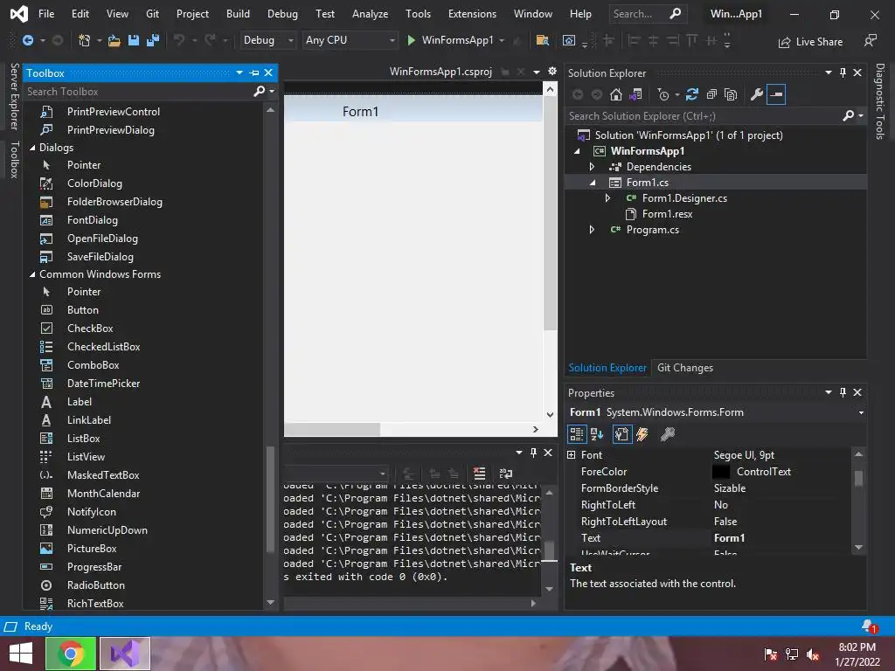Start debugging with the green play arrow
The width and height of the screenshot is (895, 671).
(x=411, y=40)
